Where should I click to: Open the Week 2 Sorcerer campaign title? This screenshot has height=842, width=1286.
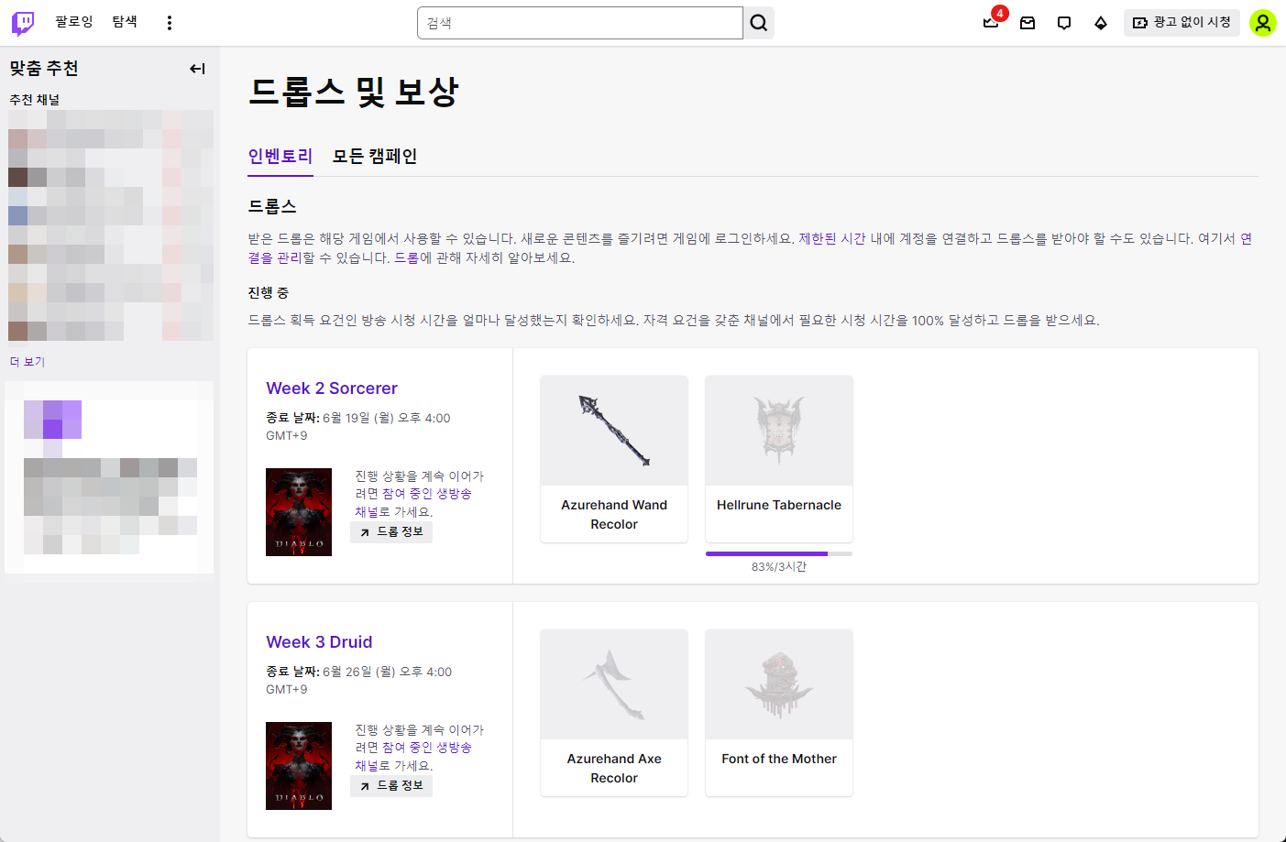coord(332,388)
